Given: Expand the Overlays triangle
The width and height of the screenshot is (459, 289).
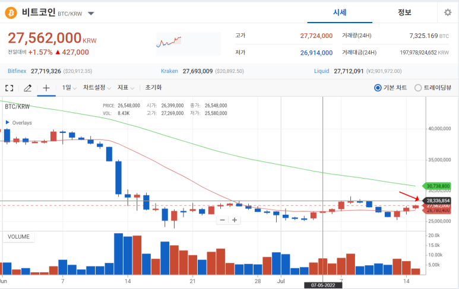Looking at the screenshot, I should pos(8,122).
